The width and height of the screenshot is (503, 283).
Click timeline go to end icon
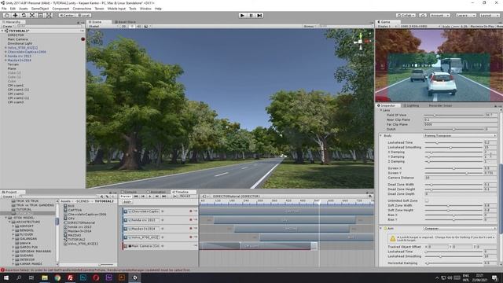click(x=164, y=196)
